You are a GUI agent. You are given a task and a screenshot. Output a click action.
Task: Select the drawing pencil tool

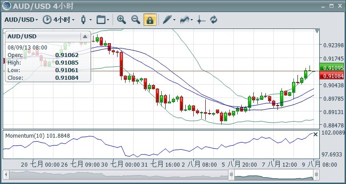point(167,20)
